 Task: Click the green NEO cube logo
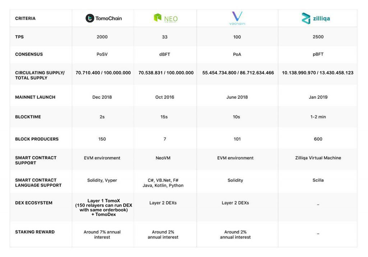[x=157, y=17]
